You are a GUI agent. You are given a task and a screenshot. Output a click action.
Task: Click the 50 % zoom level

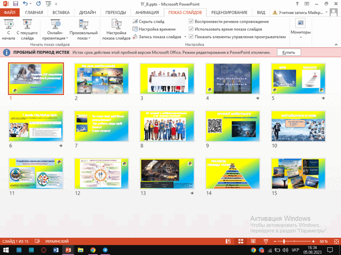(324, 241)
